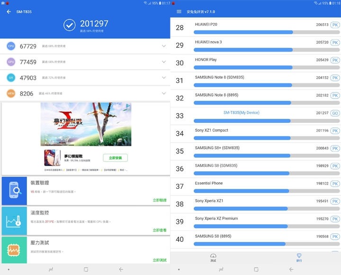The image size is (341, 275).
Task: Tap the HUAWEI nova 3 score 205720
Action: [322, 42]
